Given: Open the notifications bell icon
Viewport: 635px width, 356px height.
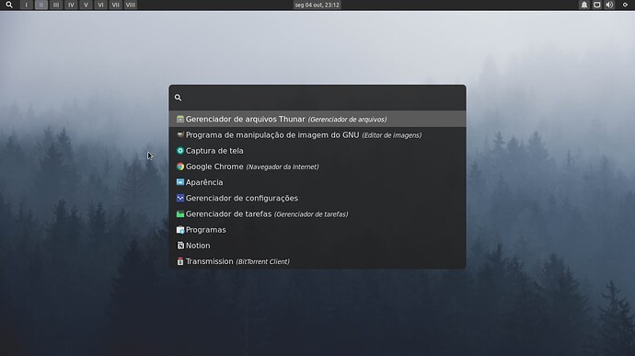Looking at the screenshot, I should click(x=584, y=5).
